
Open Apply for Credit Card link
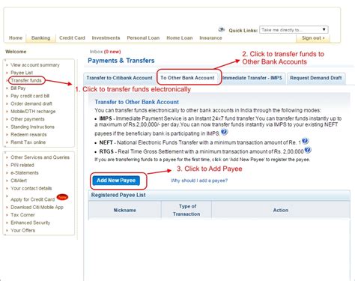pos(32,199)
